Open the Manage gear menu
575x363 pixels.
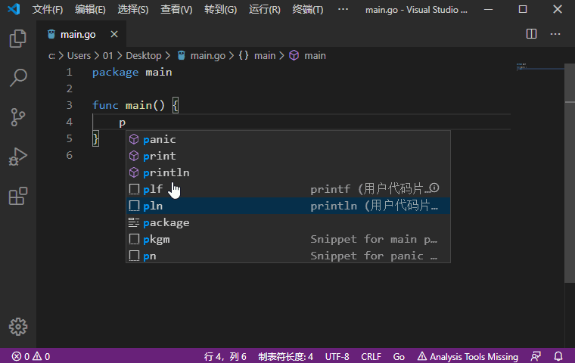[x=18, y=326]
